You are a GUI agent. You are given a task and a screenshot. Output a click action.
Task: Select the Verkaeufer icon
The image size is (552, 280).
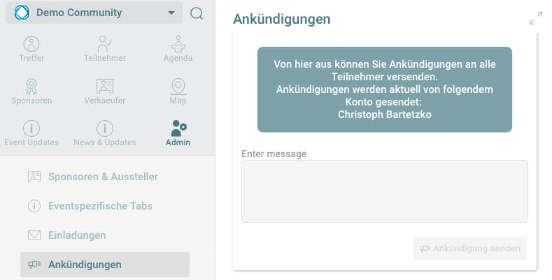(105, 86)
